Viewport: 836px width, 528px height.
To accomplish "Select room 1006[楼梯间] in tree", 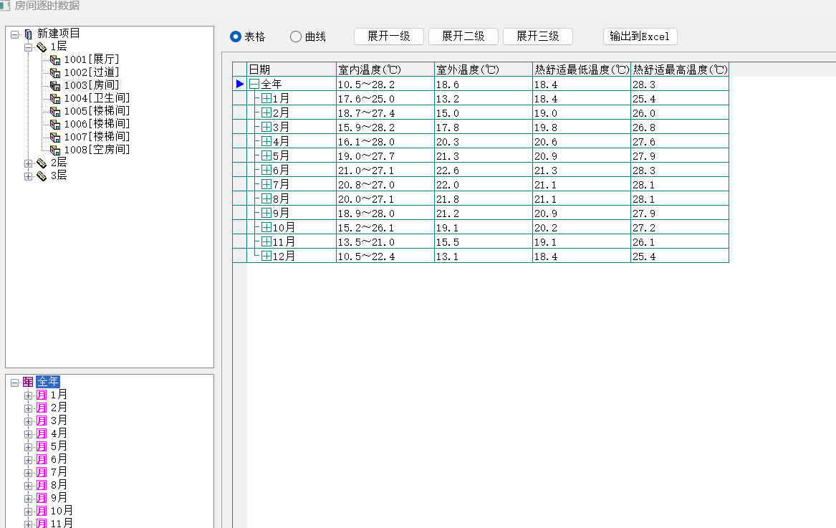I will tap(96, 124).
